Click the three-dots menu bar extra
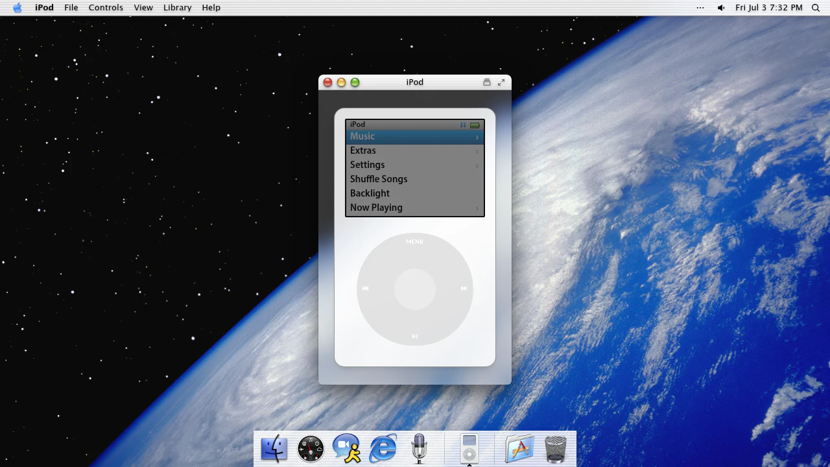 pos(700,8)
